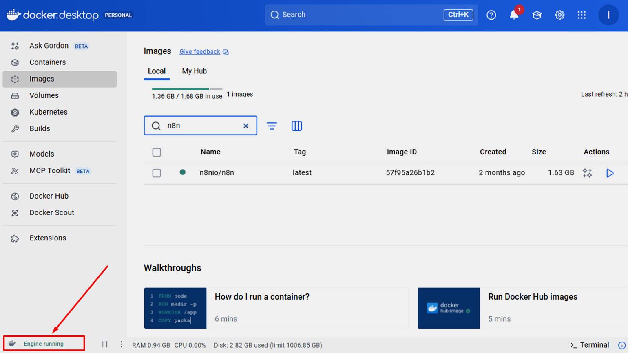Open the Learning center graduation cap icon
Image resolution: width=628 pixels, height=353 pixels.
537,15
